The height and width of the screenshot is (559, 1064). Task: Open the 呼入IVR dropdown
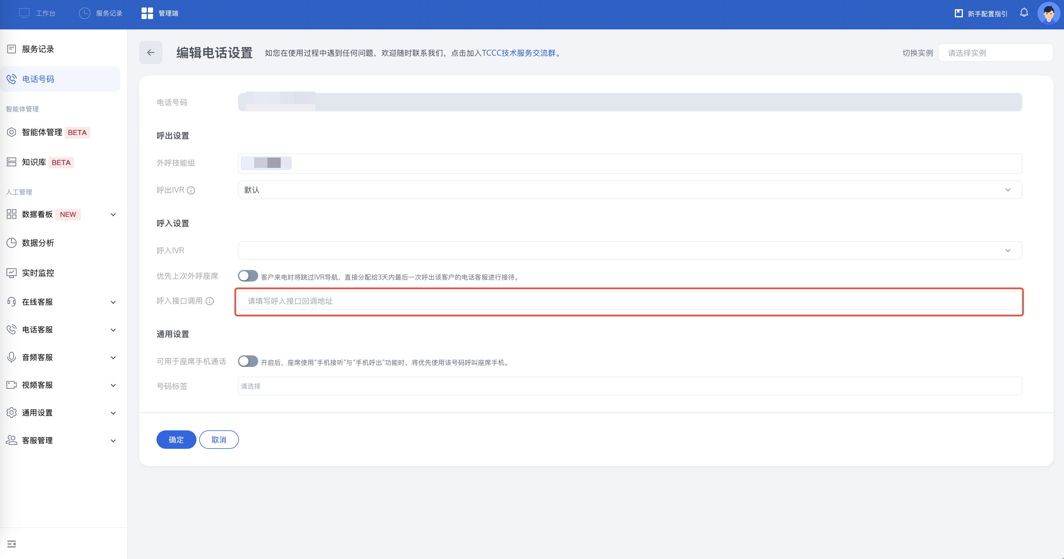[x=630, y=250]
